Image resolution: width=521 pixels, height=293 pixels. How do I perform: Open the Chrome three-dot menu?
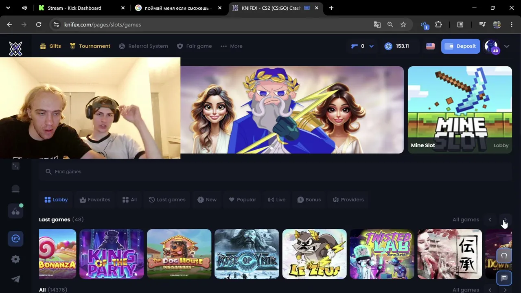(x=512, y=24)
